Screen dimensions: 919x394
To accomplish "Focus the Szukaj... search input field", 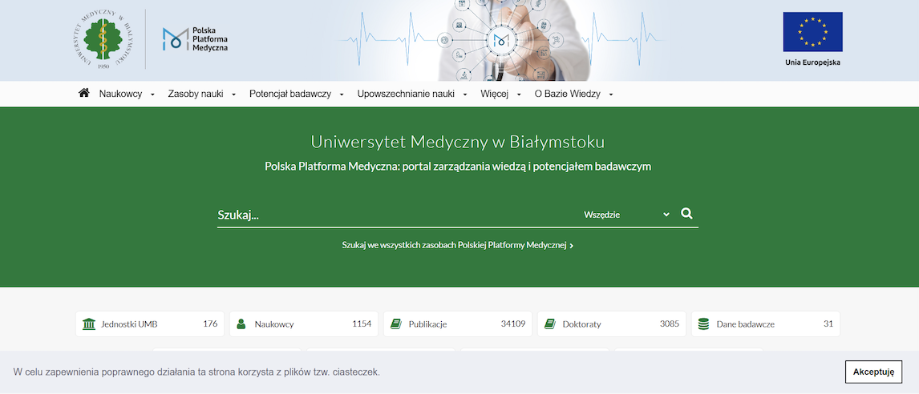I will click(x=398, y=215).
